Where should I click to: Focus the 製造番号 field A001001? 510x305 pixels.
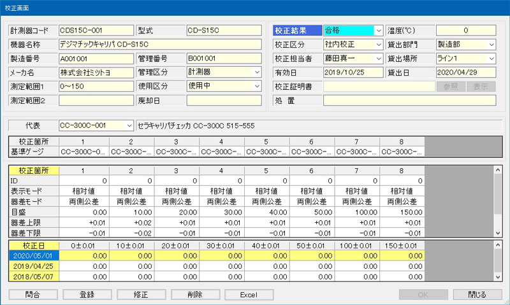click(96, 59)
